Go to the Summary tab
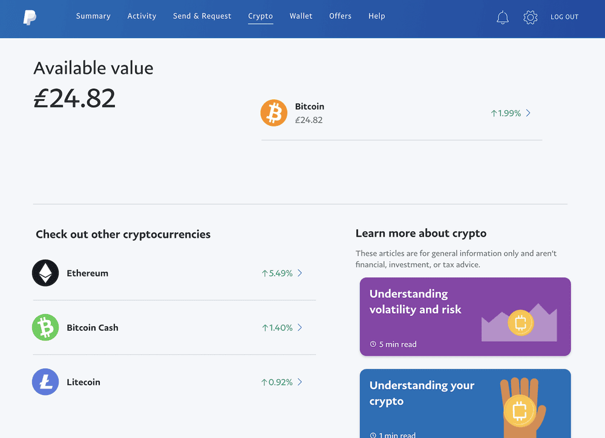Screen dimensions: 605x438 coord(93,16)
